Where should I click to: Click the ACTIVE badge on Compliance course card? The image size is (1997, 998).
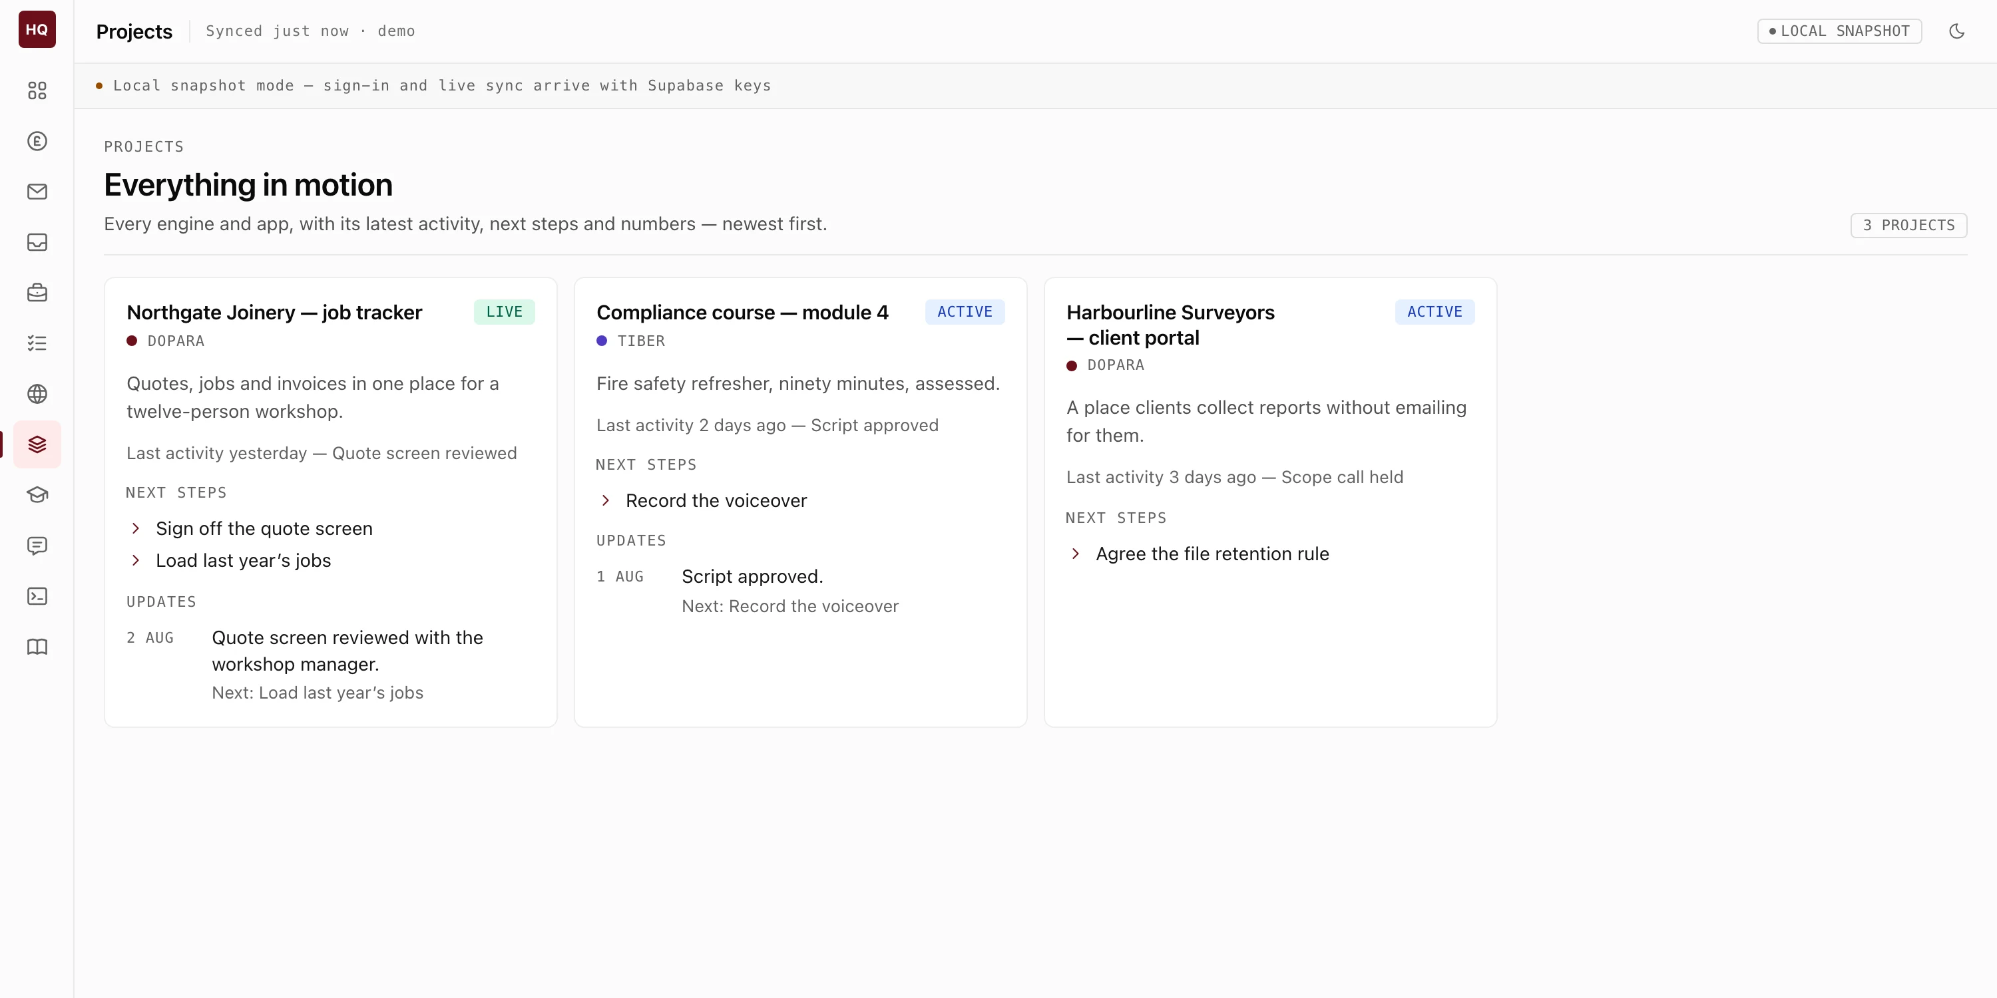[965, 311]
